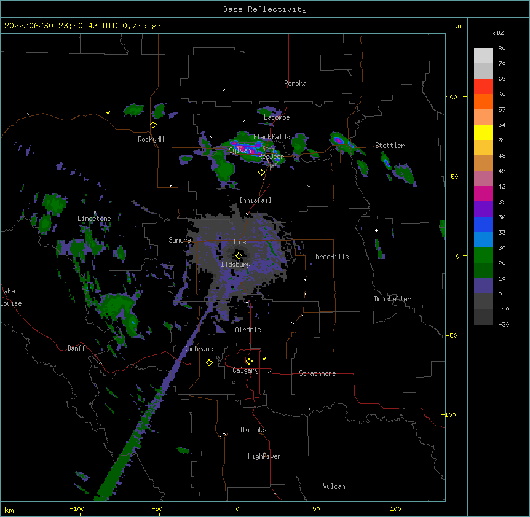Click the Calgary city label
Image resolution: width=530 pixels, height=517 pixels.
click(x=246, y=370)
